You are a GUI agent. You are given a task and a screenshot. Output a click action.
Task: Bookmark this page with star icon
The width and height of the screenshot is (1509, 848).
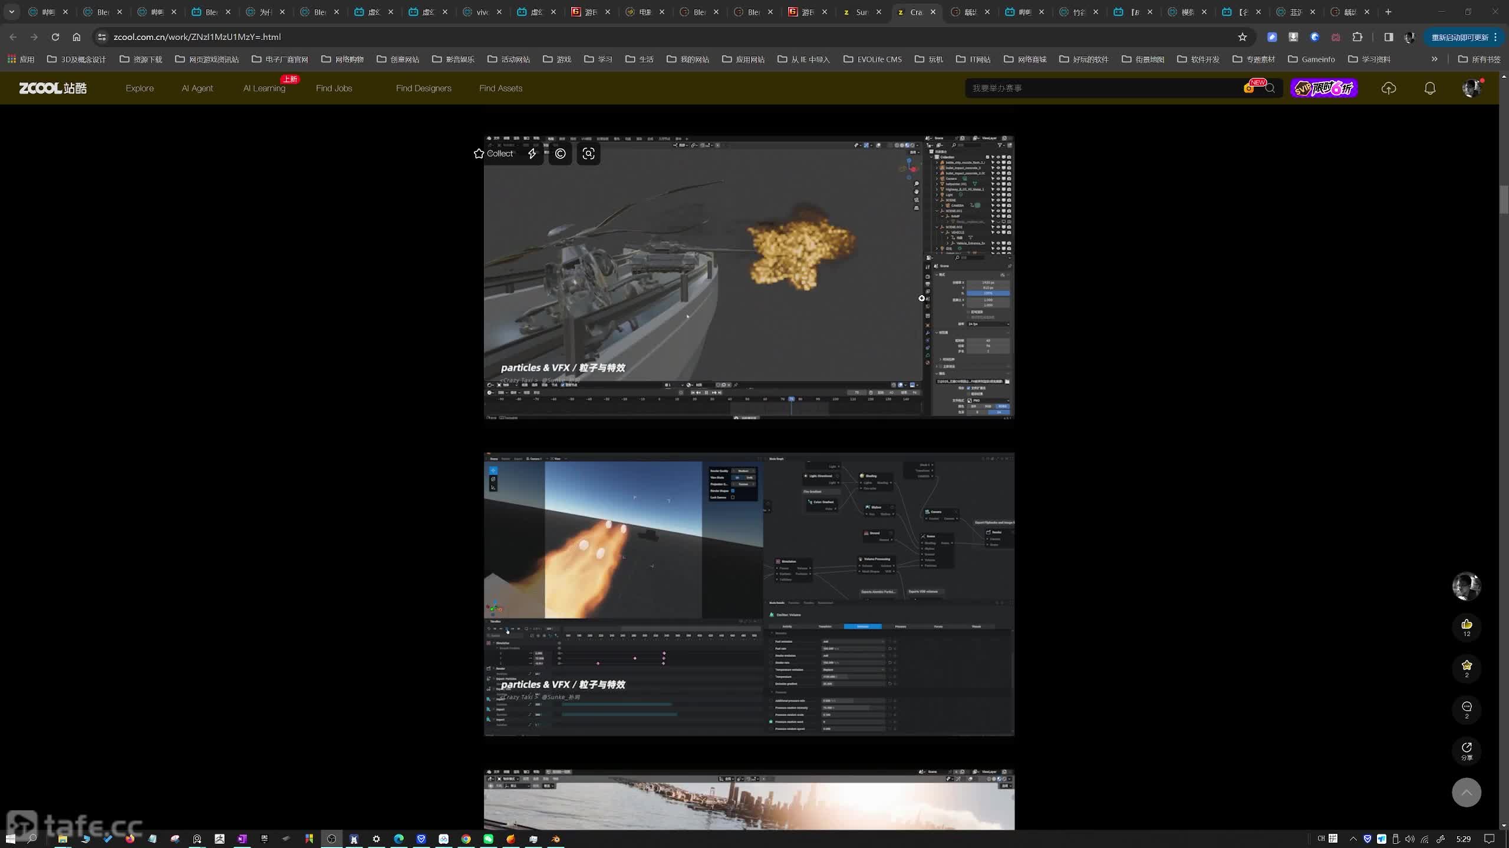tap(1243, 37)
